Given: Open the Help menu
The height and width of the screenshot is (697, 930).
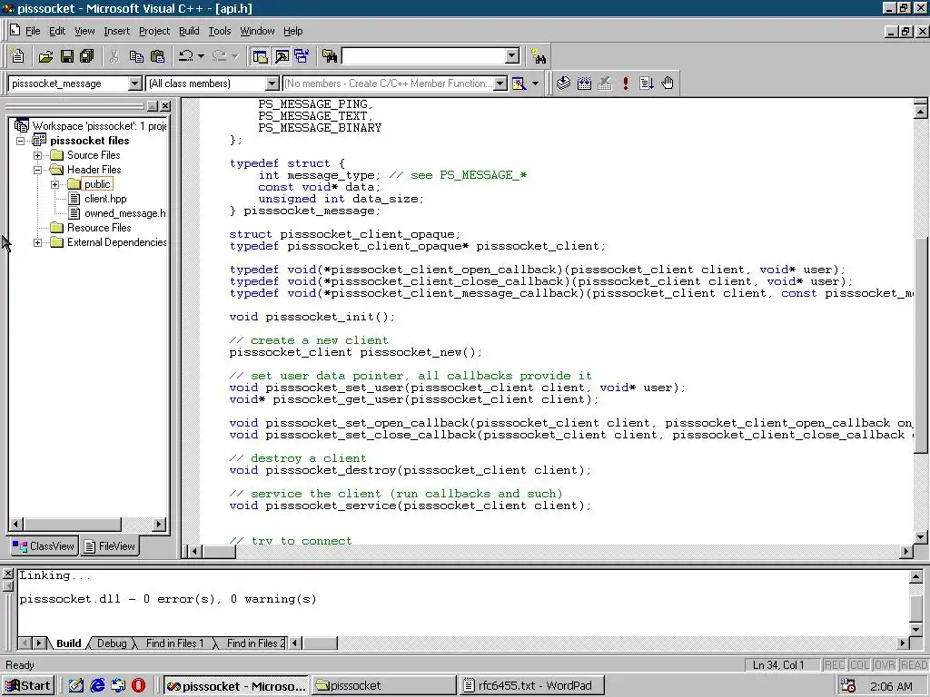Looking at the screenshot, I should point(292,31).
